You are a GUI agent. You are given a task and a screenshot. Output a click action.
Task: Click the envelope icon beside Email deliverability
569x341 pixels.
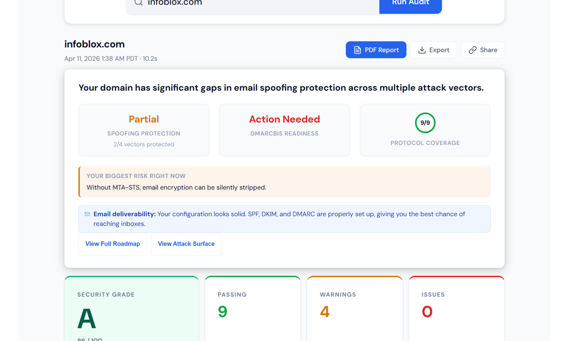tap(87, 214)
